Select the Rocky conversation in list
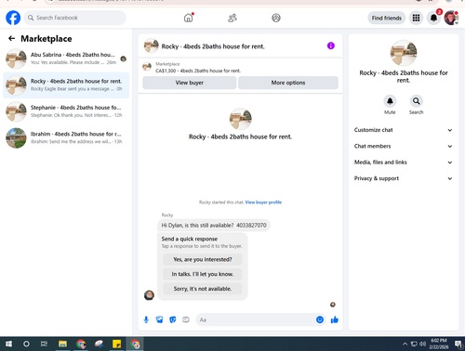This screenshot has width=465, height=351. 66,85
